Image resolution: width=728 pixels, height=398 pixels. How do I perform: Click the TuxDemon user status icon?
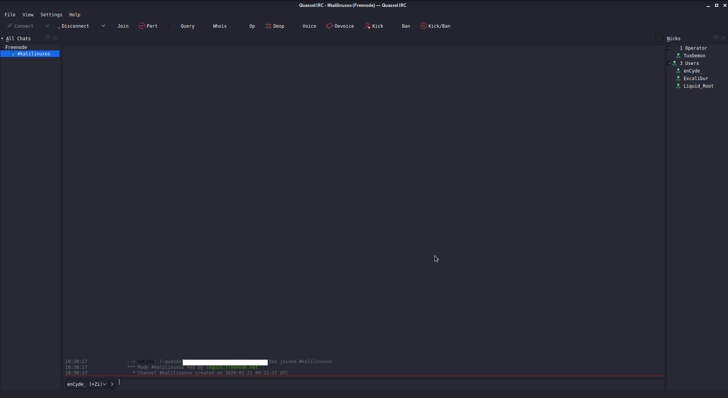(x=678, y=55)
